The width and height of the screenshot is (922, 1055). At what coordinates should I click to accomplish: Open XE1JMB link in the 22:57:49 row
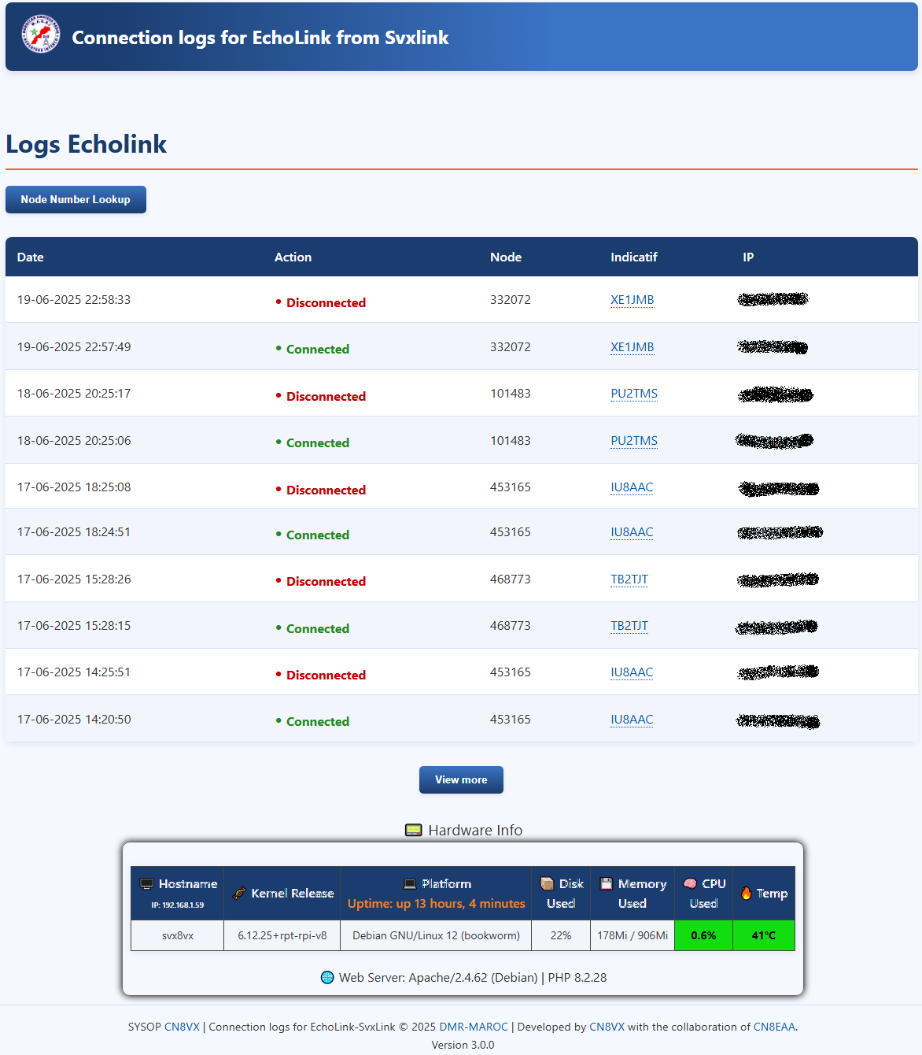click(632, 347)
